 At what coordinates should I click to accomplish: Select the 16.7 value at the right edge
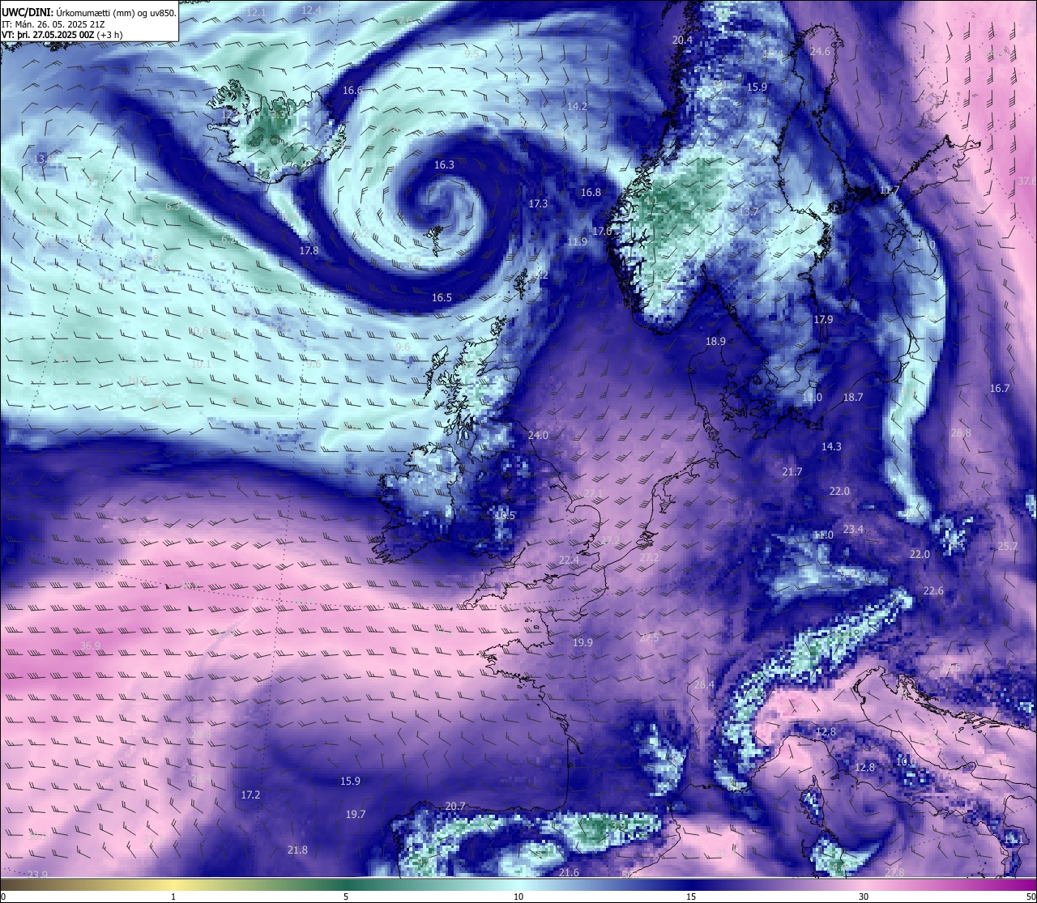[x=1000, y=388]
